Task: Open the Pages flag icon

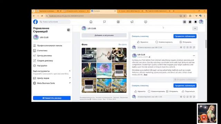Action: (104, 22)
